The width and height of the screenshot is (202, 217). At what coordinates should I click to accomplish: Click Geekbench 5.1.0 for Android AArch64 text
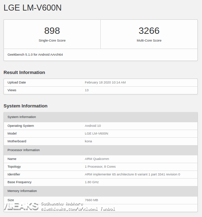35,55
